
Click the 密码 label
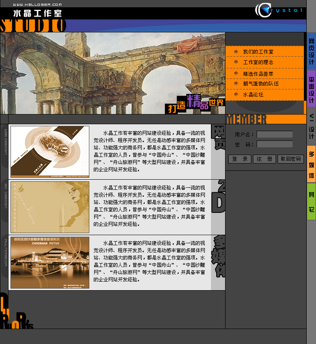(x=244, y=144)
